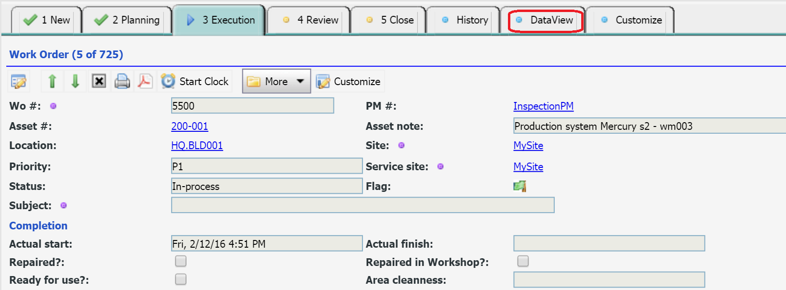Open the 4 Review tab
Image resolution: width=786 pixels, height=290 pixels.
click(x=309, y=20)
